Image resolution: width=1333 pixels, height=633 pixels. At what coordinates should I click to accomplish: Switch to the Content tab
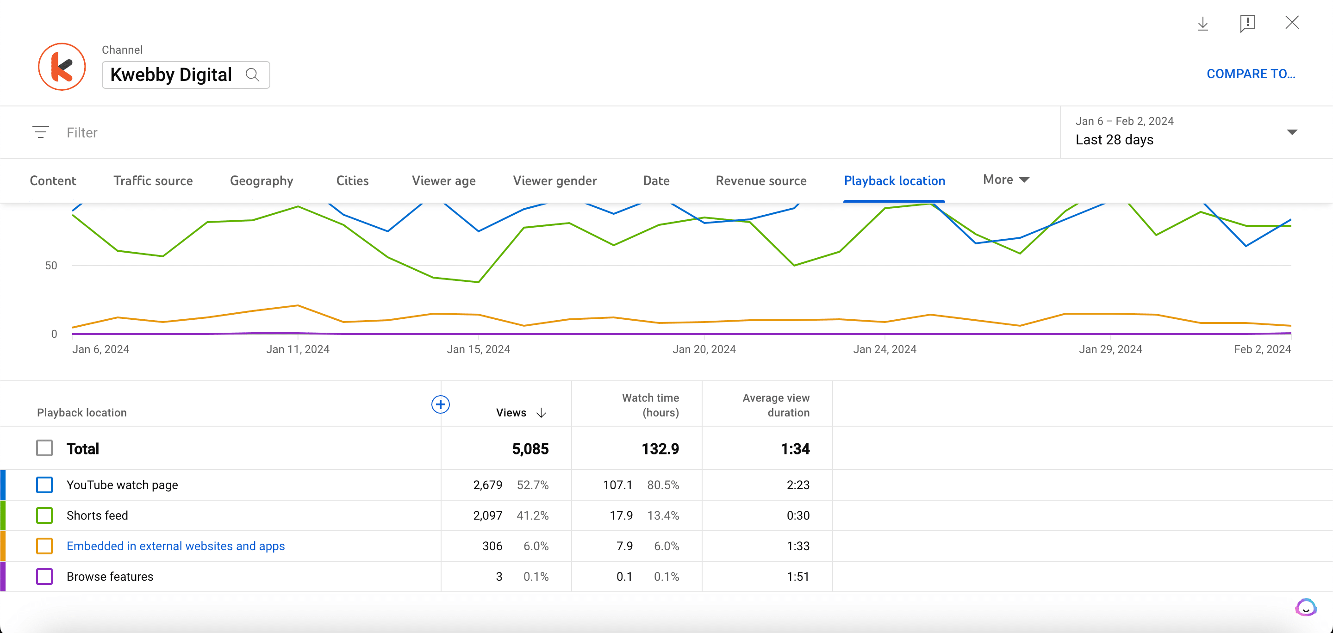[x=53, y=180]
